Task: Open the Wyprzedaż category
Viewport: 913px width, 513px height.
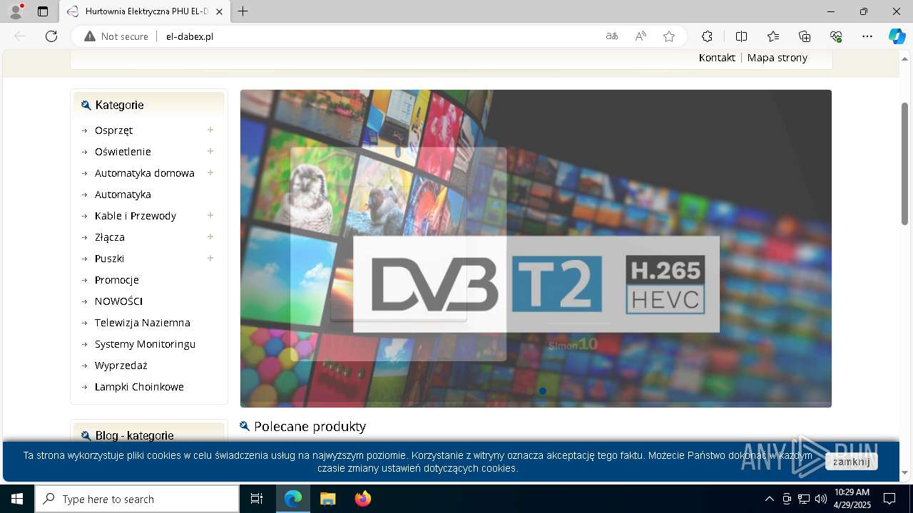Action: click(x=121, y=366)
